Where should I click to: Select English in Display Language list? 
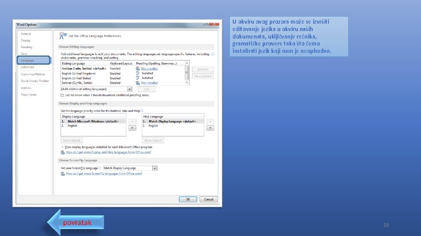[x=93, y=126]
